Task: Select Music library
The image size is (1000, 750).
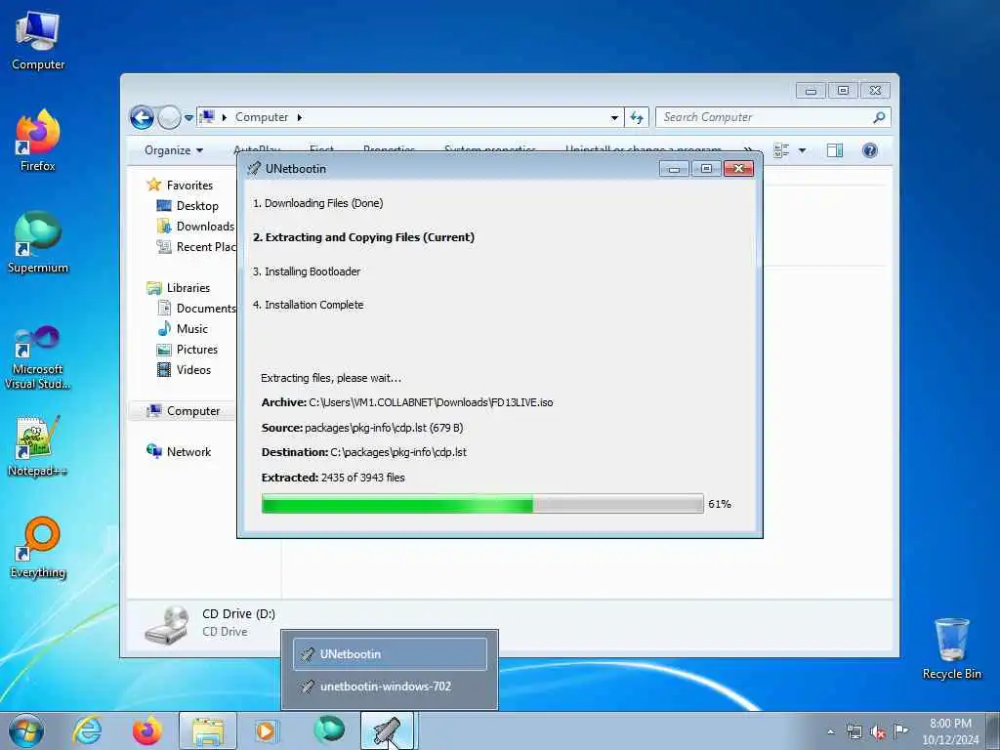Action: coord(183,329)
